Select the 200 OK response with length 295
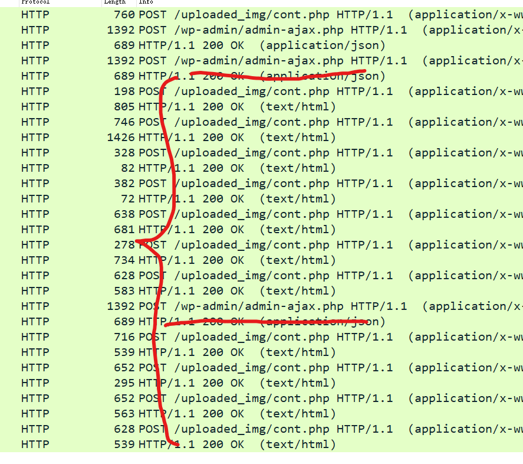523x464 pixels. 262,384
